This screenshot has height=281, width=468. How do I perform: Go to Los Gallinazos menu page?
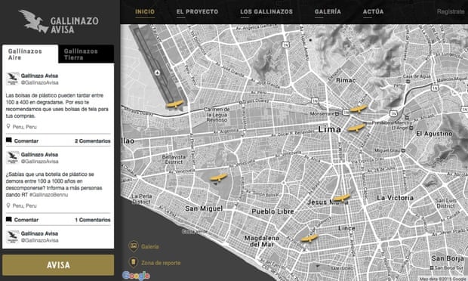266,11
